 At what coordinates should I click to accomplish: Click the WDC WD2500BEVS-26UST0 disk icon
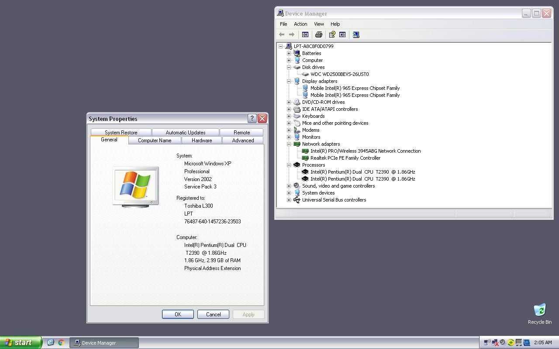(305, 74)
